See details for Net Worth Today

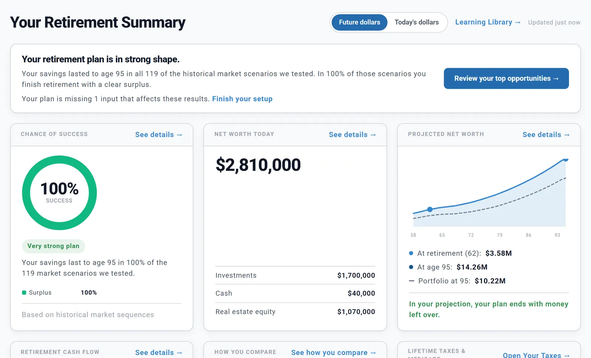point(352,135)
